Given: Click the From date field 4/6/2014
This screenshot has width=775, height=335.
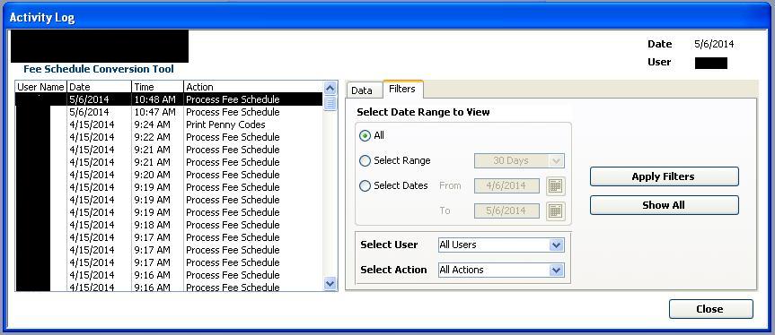Looking at the screenshot, I should (506, 185).
